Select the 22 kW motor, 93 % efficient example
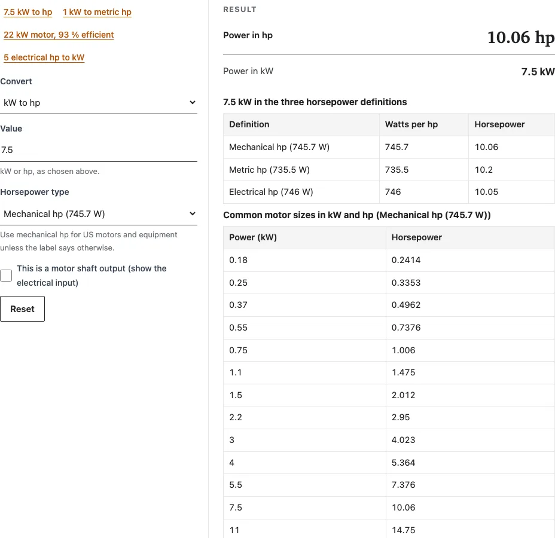 tap(59, 35)
